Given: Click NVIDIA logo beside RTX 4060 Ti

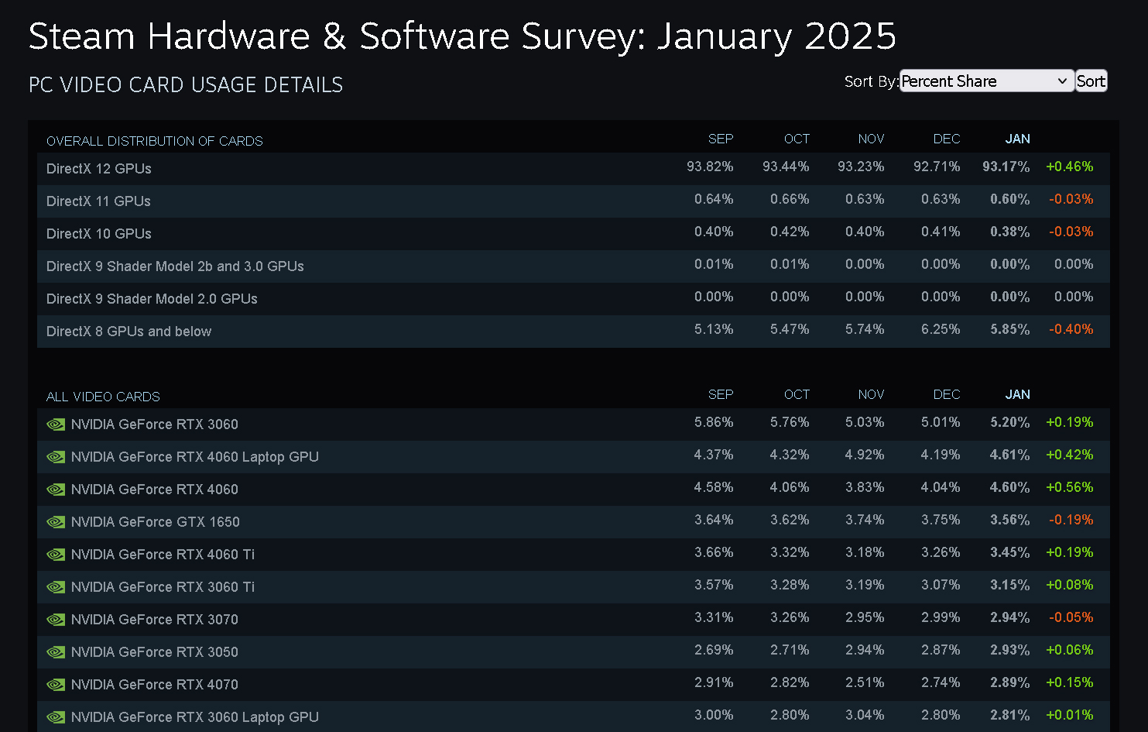Looking at the screenshot, I should coord(56,555).
